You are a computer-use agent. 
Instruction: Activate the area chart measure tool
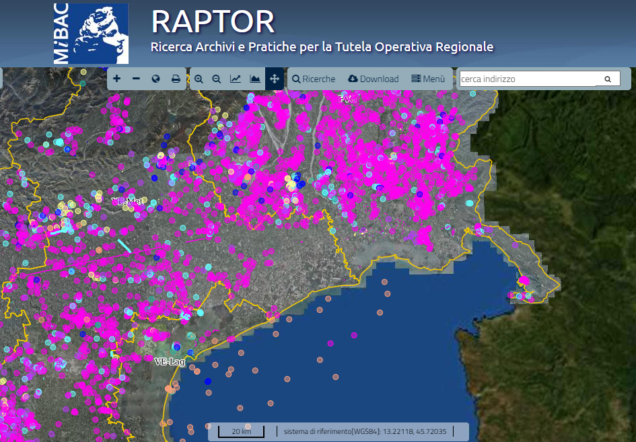tap(255, 79)
